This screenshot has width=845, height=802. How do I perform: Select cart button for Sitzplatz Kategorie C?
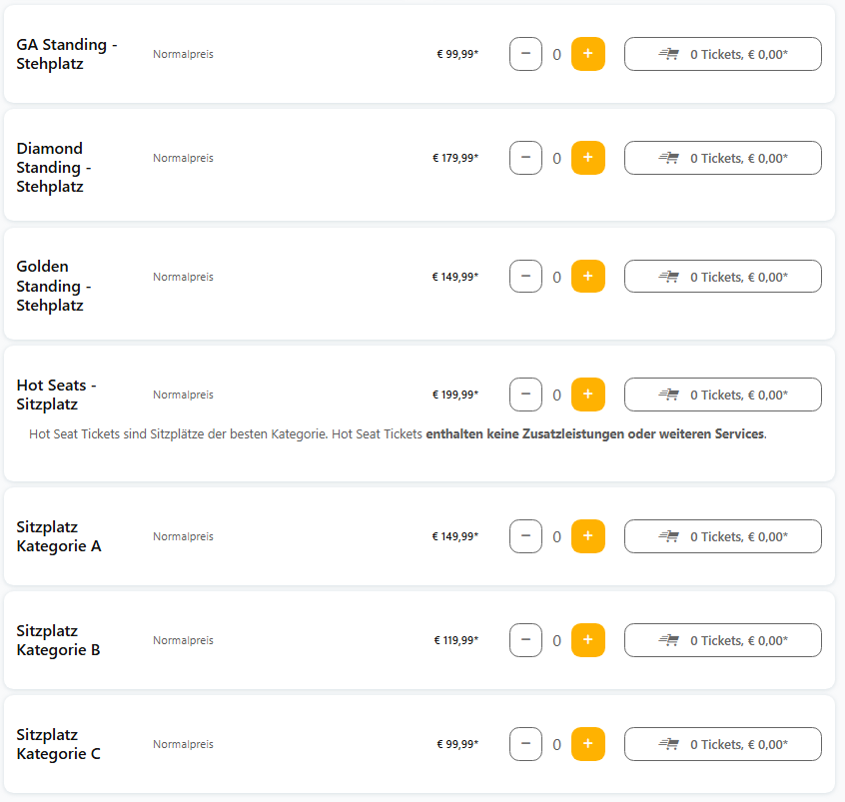(x=722, y=744)
